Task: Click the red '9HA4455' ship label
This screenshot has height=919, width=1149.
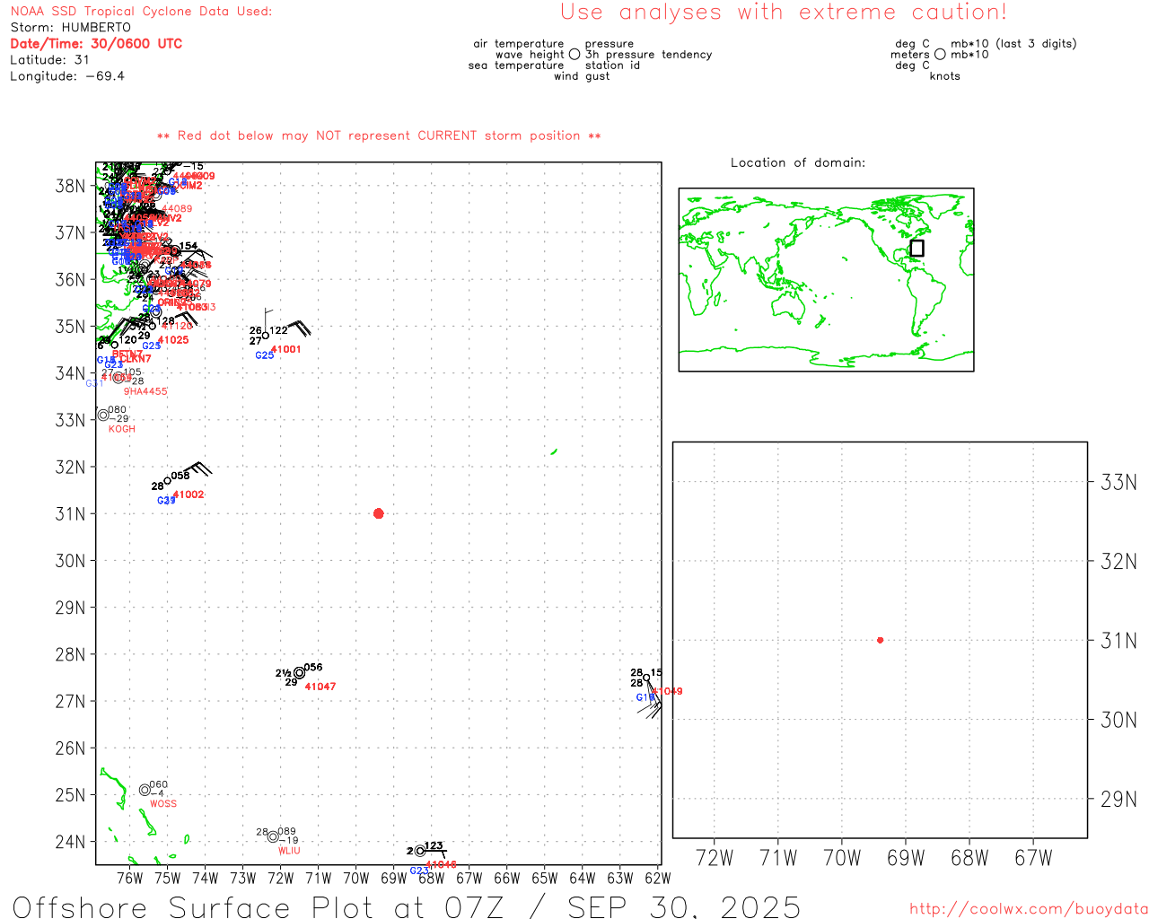Action: (145, 391)
